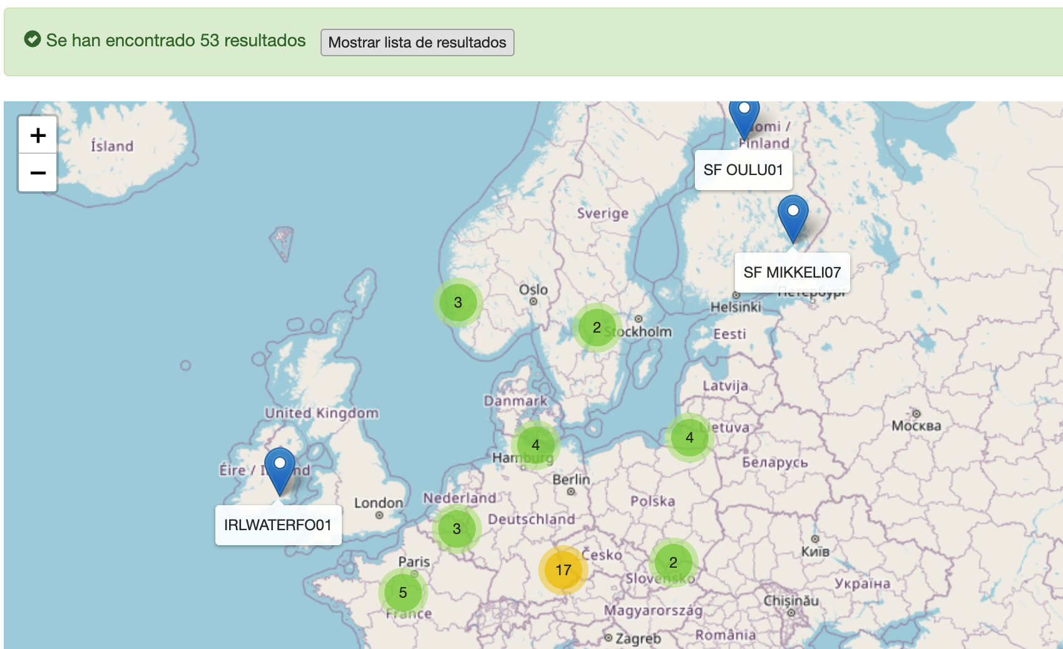Select the IRLWATERFO01 map pin in Ireland
Viewport: 1063px width, 649px height.
280,472
